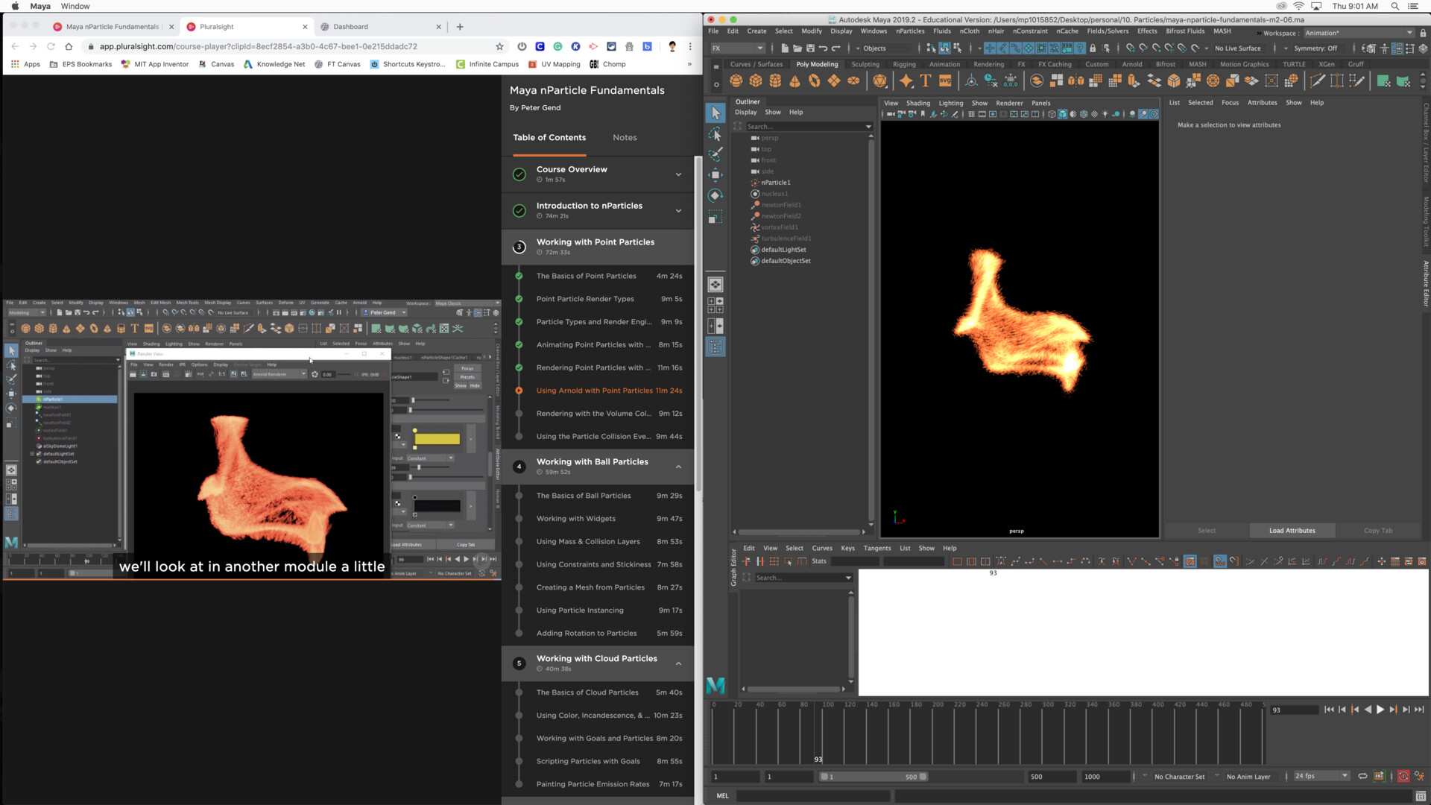Open the nParticles menu in Maya
This screenshot has height=805, width=1431.
click(910, 31)
